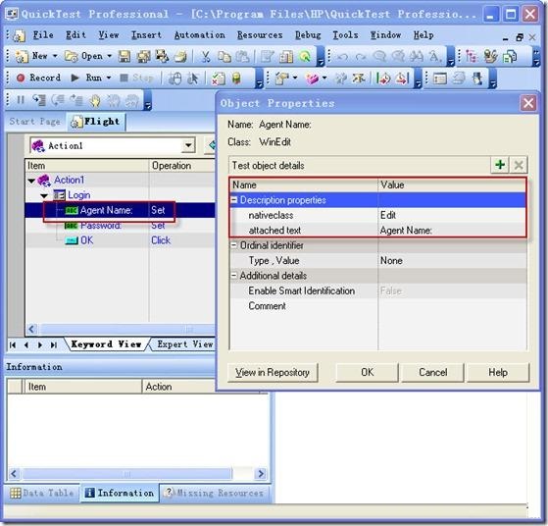Collapse the Ordinal identifier section
Viewport: 548px width, 526px height.
tap(234, 245)
